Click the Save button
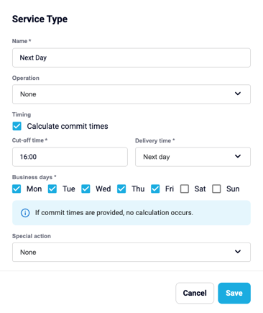The width and height of the screenshot is (263, 313). coord(234,293)
